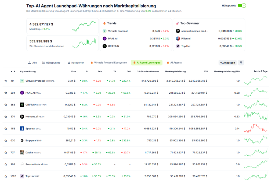
Task: Star the SwarmNode.ai row
Action: click(6, 165)
